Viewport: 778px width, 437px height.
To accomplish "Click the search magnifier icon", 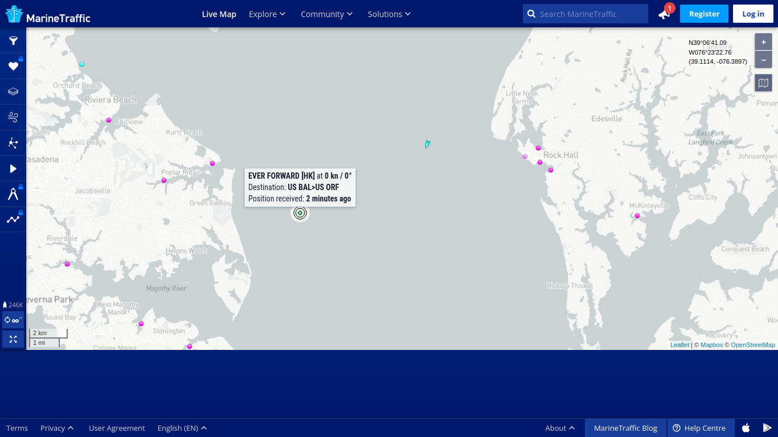I will (531, 14).
